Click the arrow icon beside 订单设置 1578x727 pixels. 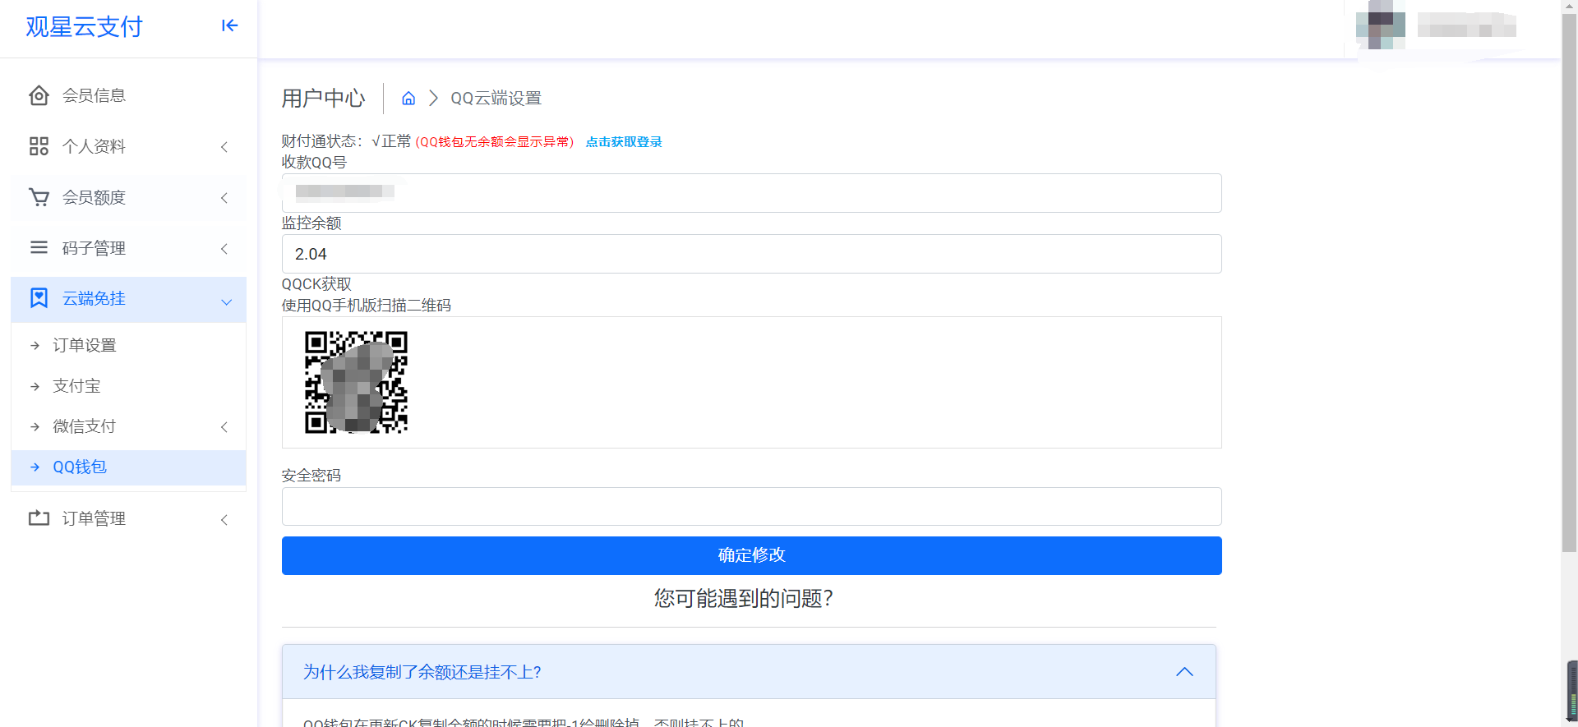(x=35, y=346)
